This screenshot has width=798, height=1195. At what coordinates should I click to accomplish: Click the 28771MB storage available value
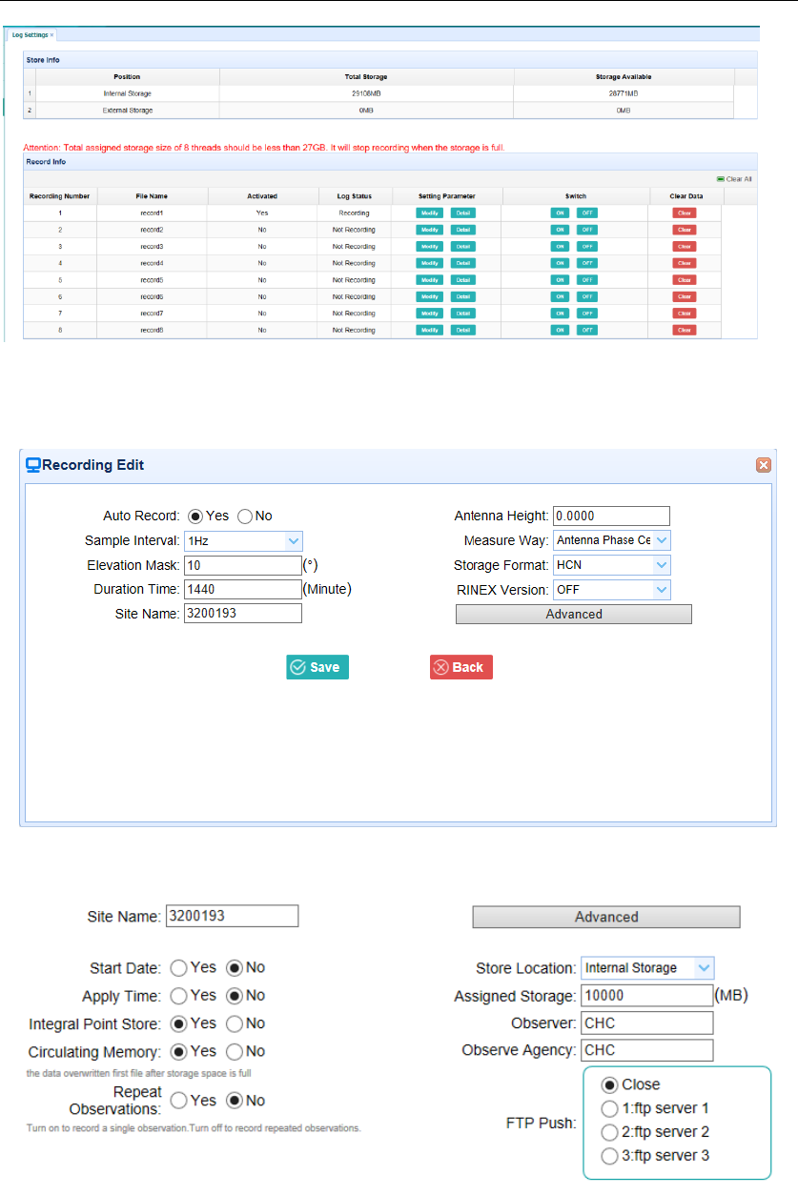[x=624, y=93]
